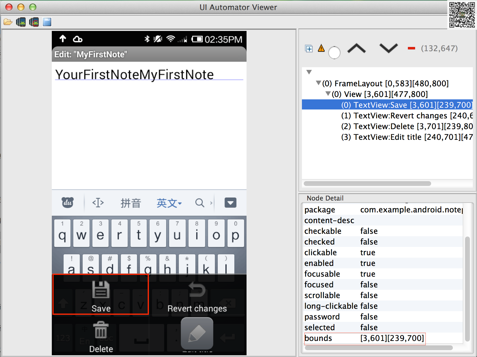Image resolution: width=477 pixels, height=357 pixels.
Task: Click the Bluetooth icon in status bar
Action: (147, 39)
